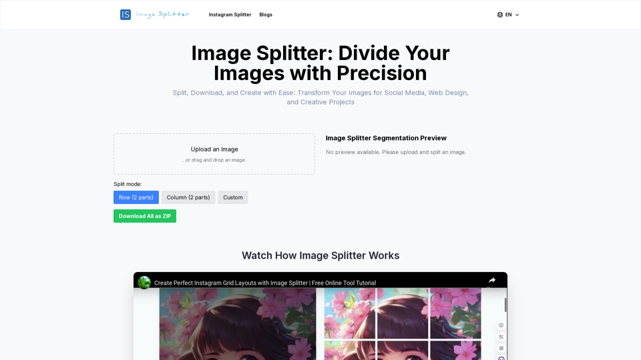Click the embedded video scrollbar thumb
641x360 pixels.
click(505, 305)
